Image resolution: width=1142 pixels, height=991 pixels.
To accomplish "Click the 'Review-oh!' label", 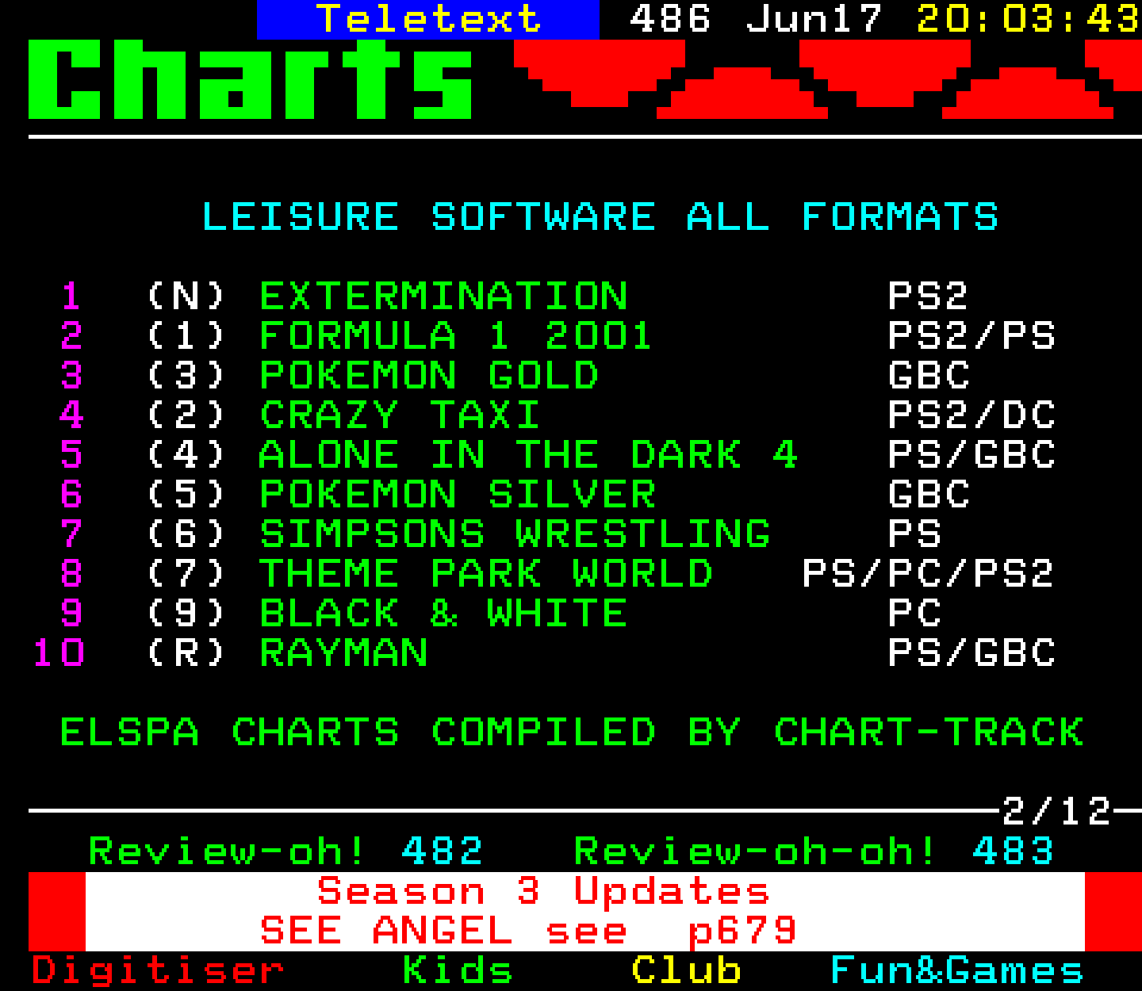I will [227, 851].
